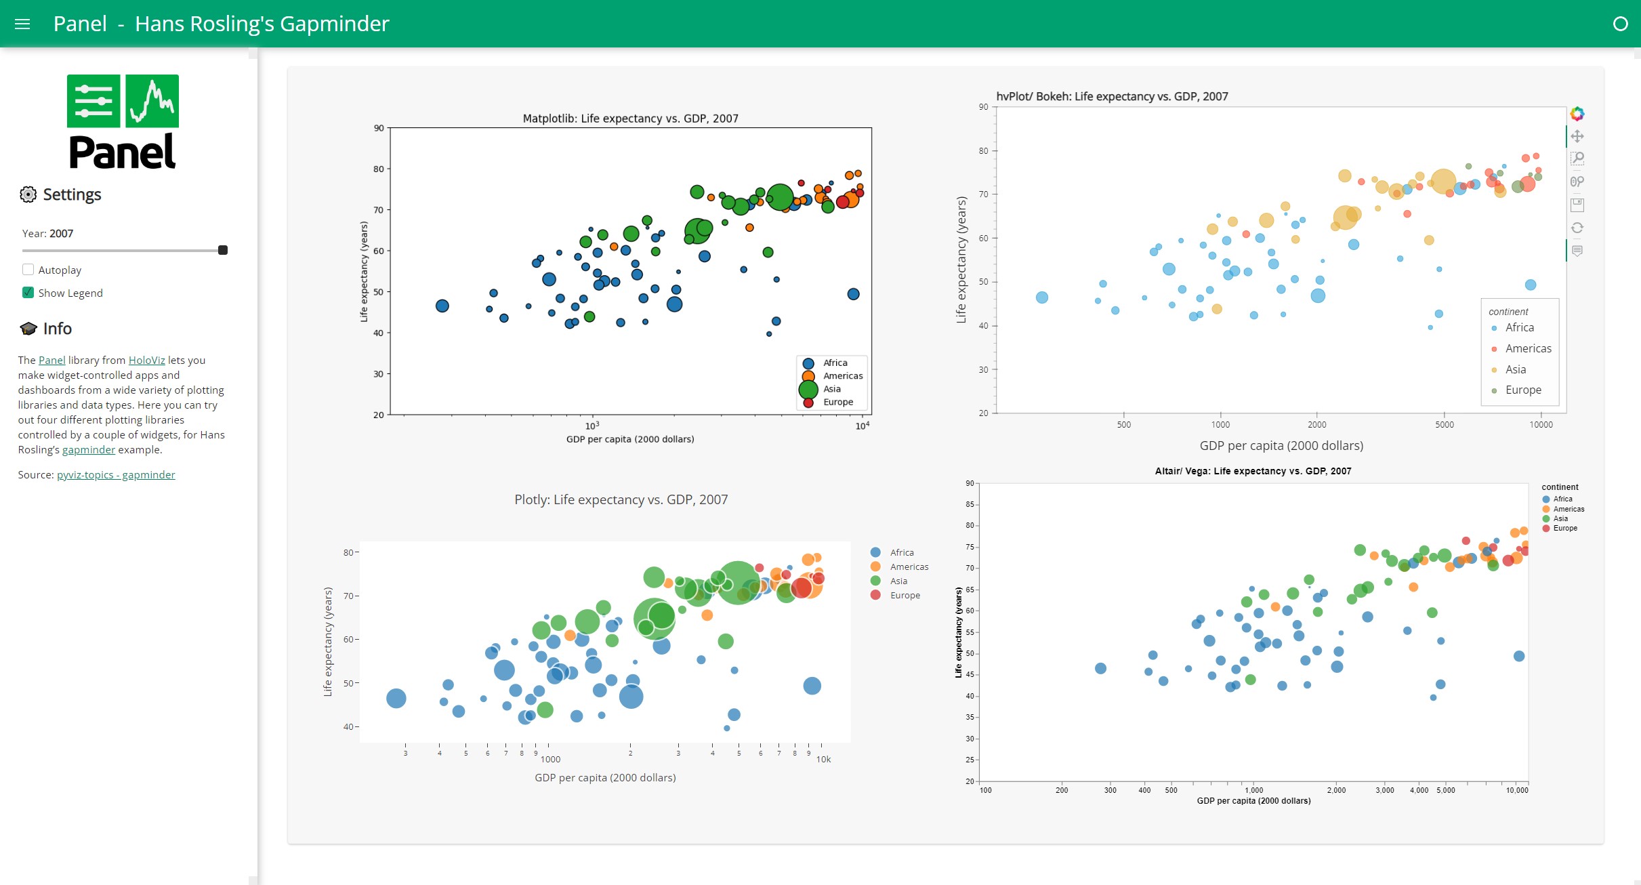The width and height of the screenshot is (1641, 885).
Task: Activate the Box Zoom tool on the hvPlot chart
Action: tap(1579, 158)
